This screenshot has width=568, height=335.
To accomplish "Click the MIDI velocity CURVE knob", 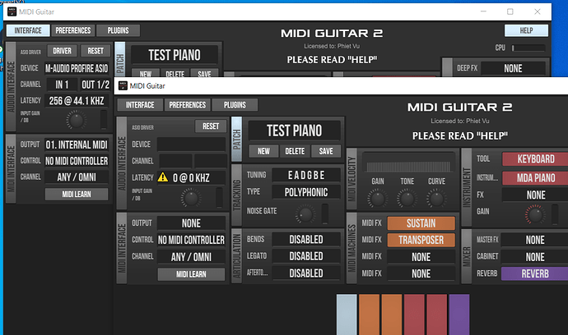I will pos(436,199).
